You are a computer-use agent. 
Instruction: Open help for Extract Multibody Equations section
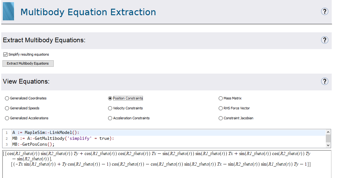325,40
